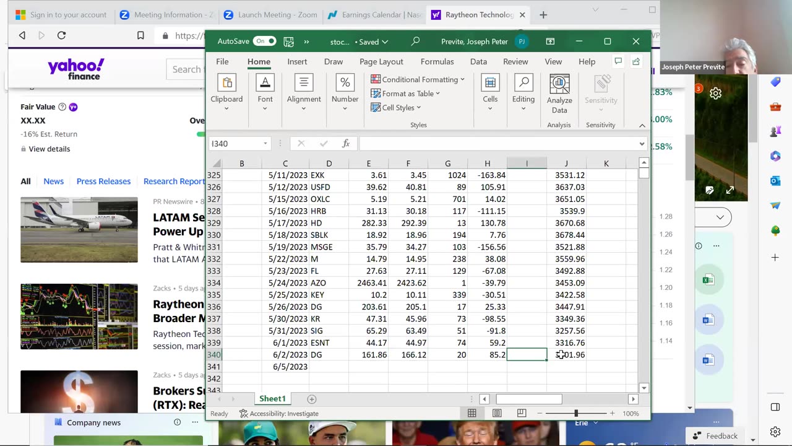
Task: Click the Insert Function fx icon
Action: click(x=346, y=144)
